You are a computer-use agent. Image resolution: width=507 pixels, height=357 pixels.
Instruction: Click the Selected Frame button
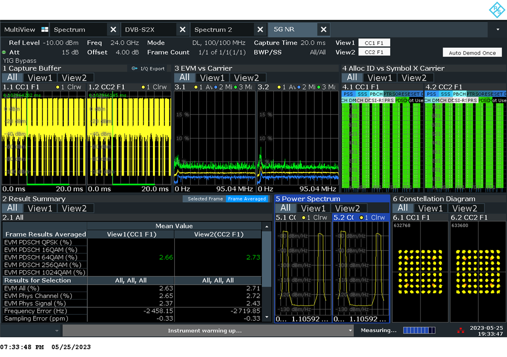click(205, 199)
